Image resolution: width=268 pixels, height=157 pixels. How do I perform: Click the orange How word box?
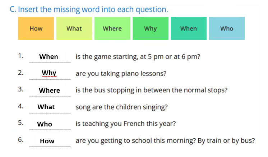36,29
